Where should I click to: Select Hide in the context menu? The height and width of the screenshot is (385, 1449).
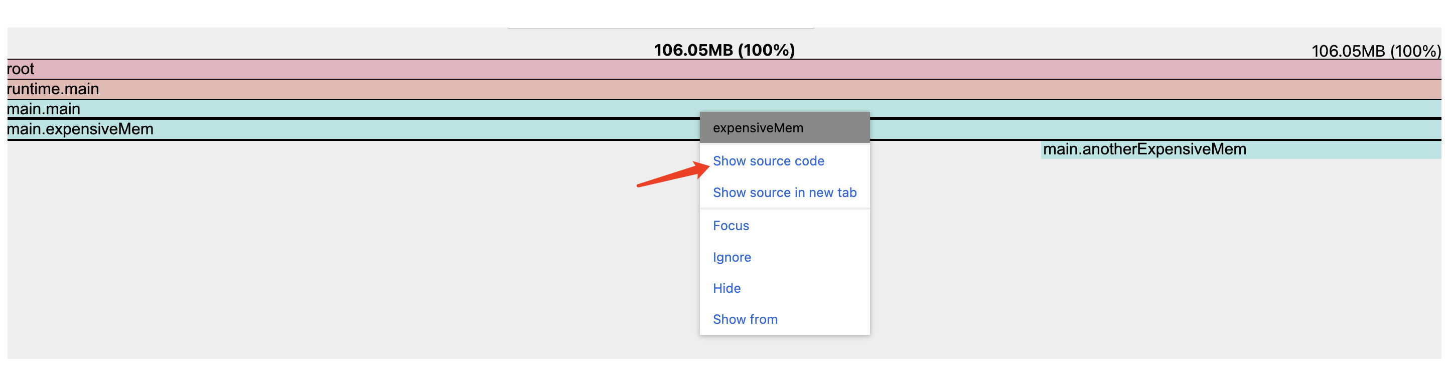(x=726, y=288)
